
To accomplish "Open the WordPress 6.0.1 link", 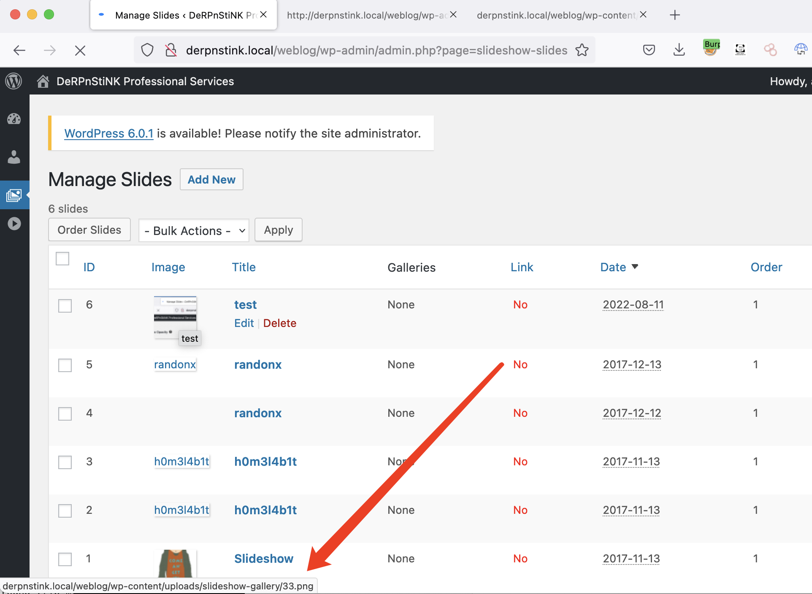I will click(108, 133).
